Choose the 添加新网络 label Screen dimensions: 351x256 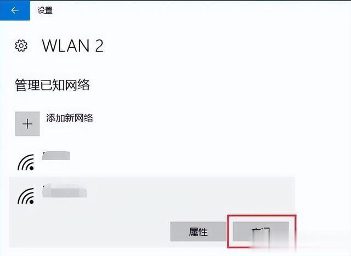tap(70, 118)
